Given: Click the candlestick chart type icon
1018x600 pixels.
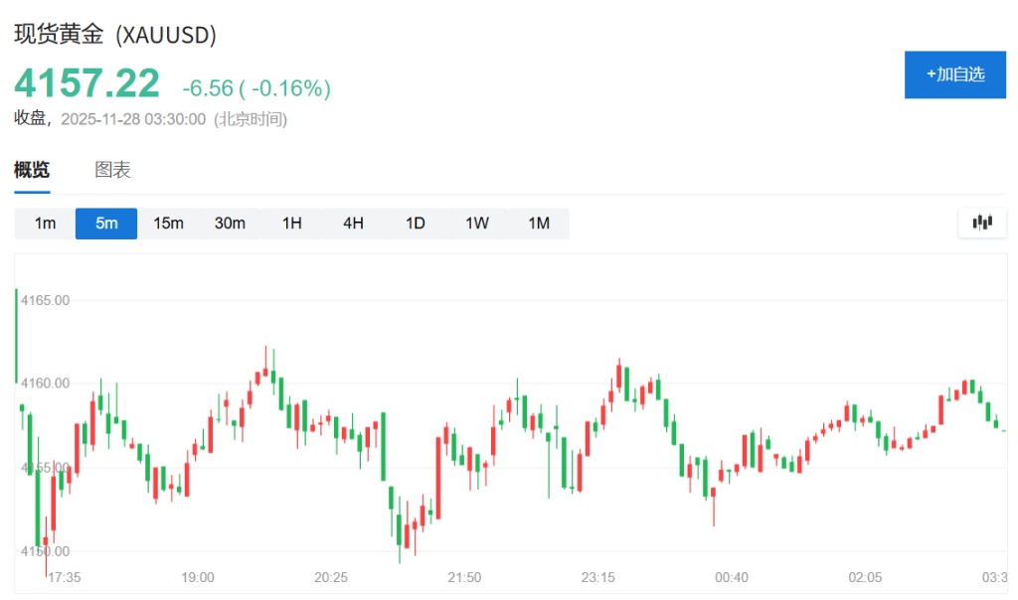Looking at the screenshot, I should (982, 223).
